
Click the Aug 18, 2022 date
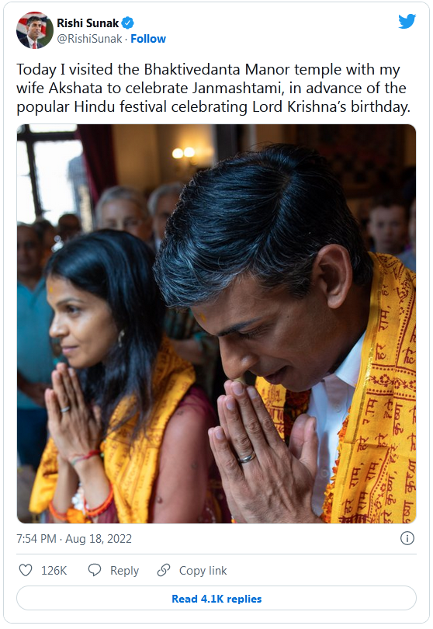(x=99, y=538)
